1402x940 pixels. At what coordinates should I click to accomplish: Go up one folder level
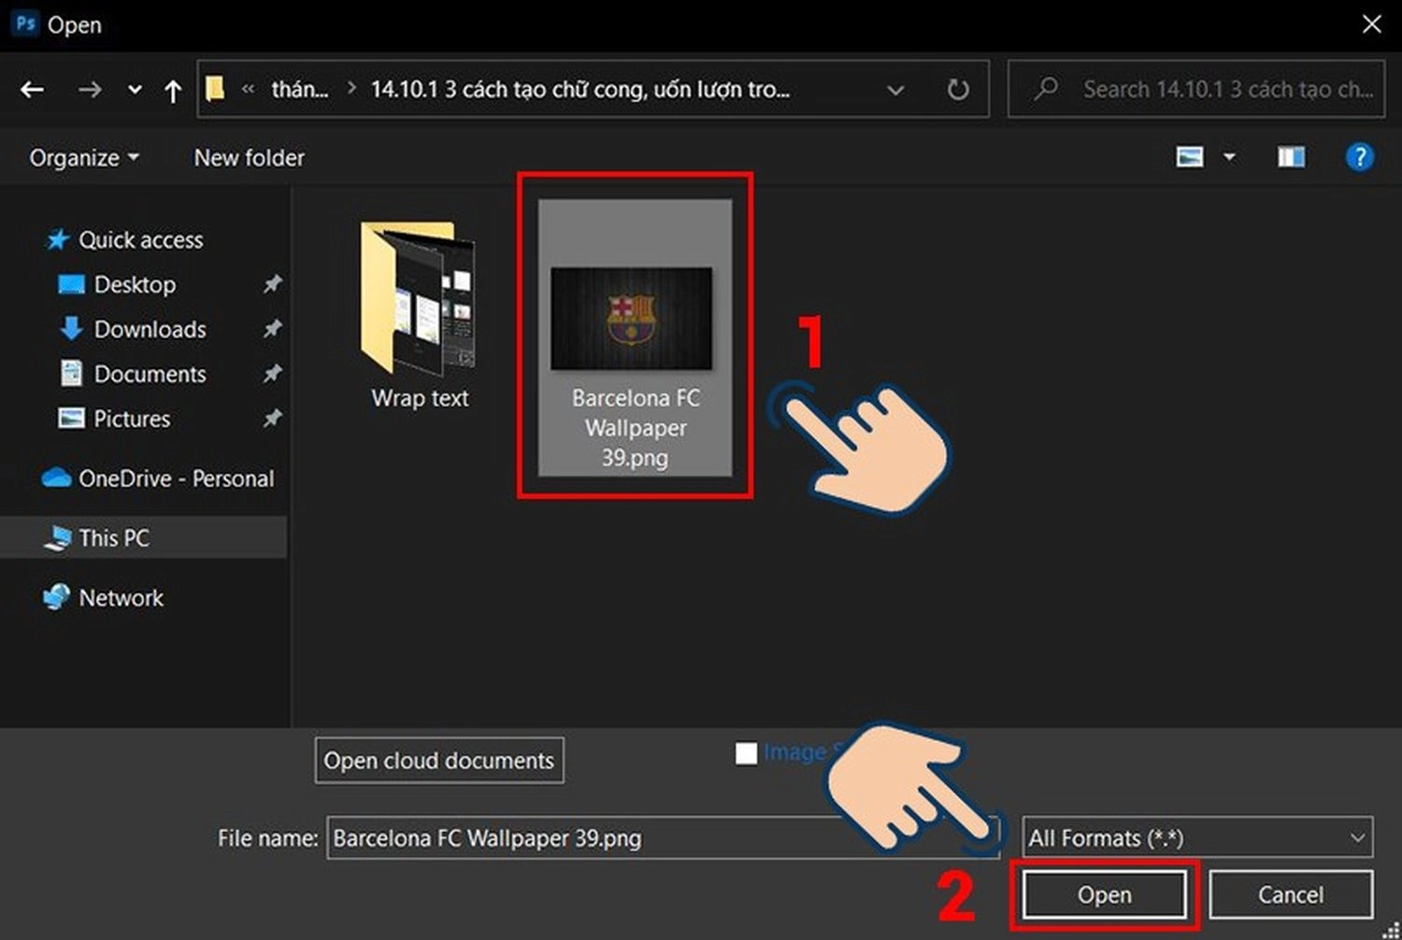(173, 91)
